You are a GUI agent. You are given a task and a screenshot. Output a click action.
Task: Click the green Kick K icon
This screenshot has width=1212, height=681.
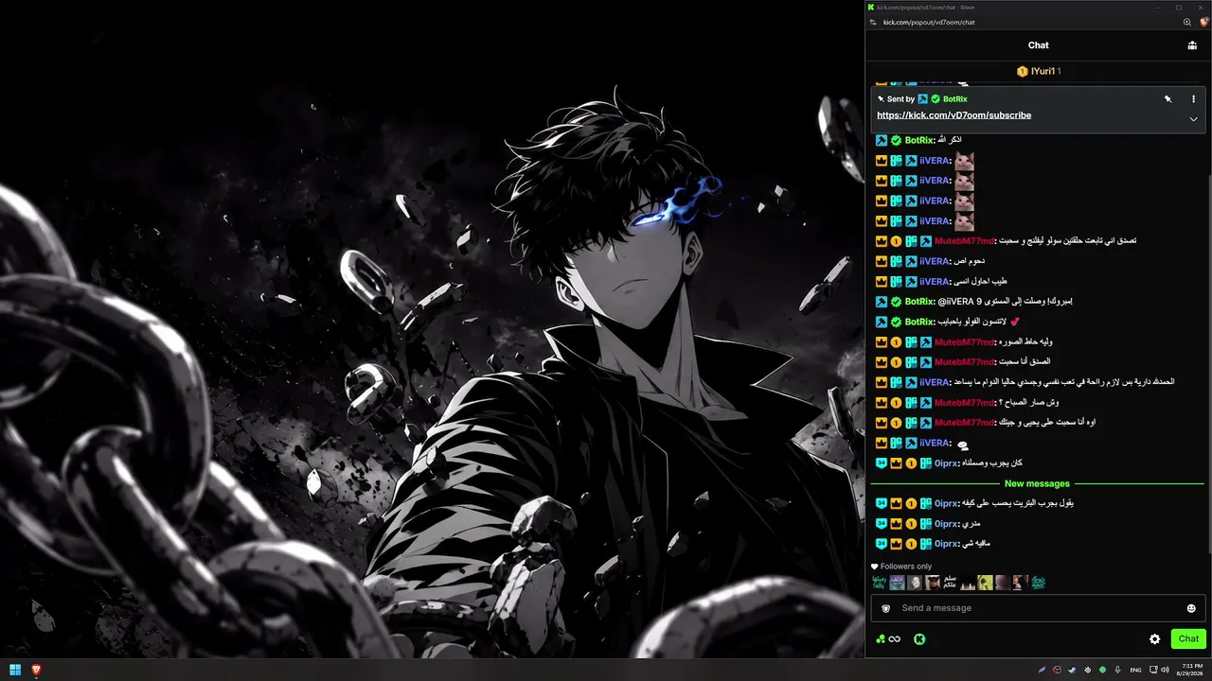click(919, 639)
